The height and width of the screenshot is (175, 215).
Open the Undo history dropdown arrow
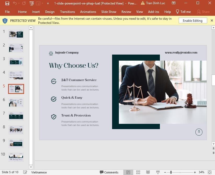[x=19, y=3]
